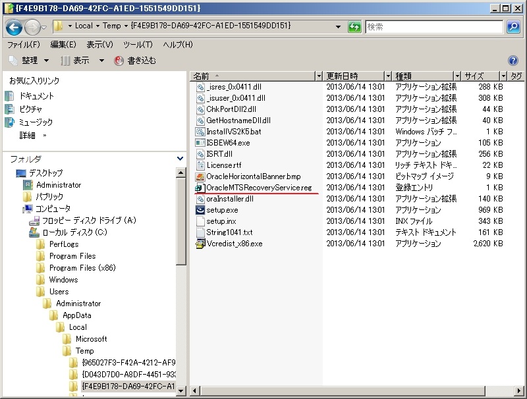This screenshot has width=527, height=399.
Task: Open the ツール(T) menu
Action: point(138,45)
